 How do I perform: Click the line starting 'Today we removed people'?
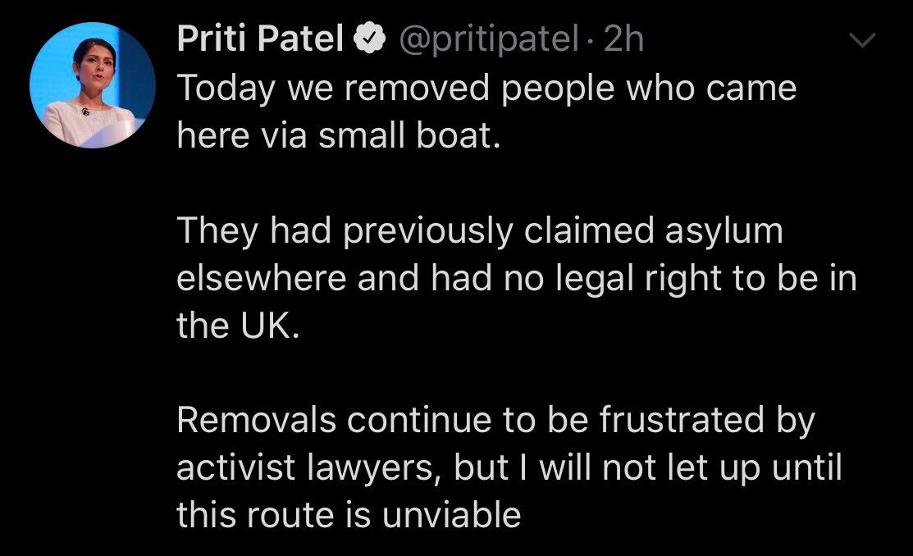(x=486, y=89)
